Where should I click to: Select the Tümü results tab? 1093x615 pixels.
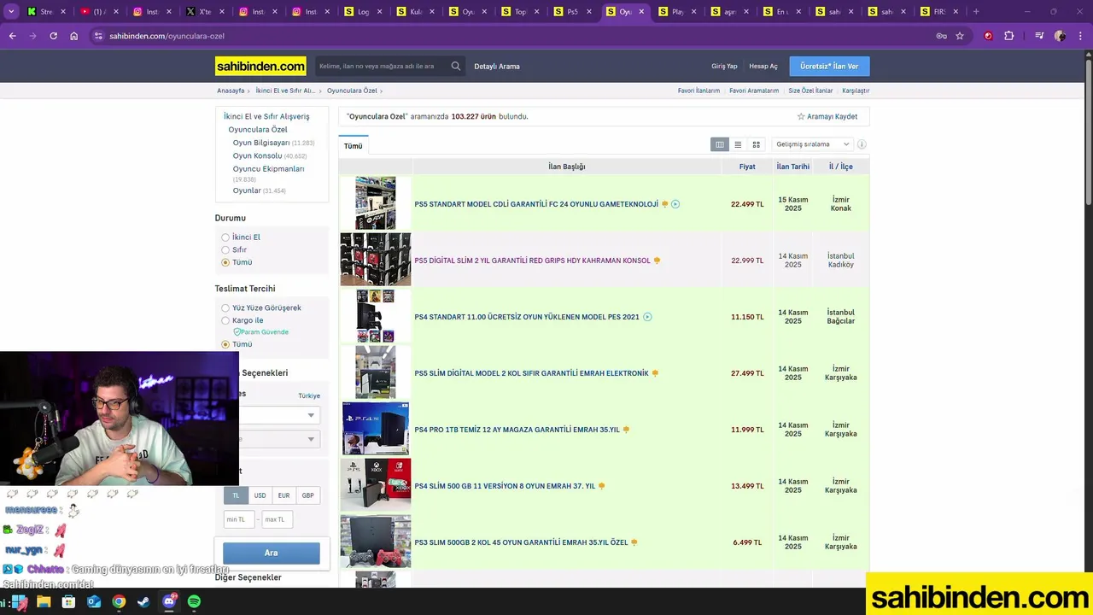354,146
